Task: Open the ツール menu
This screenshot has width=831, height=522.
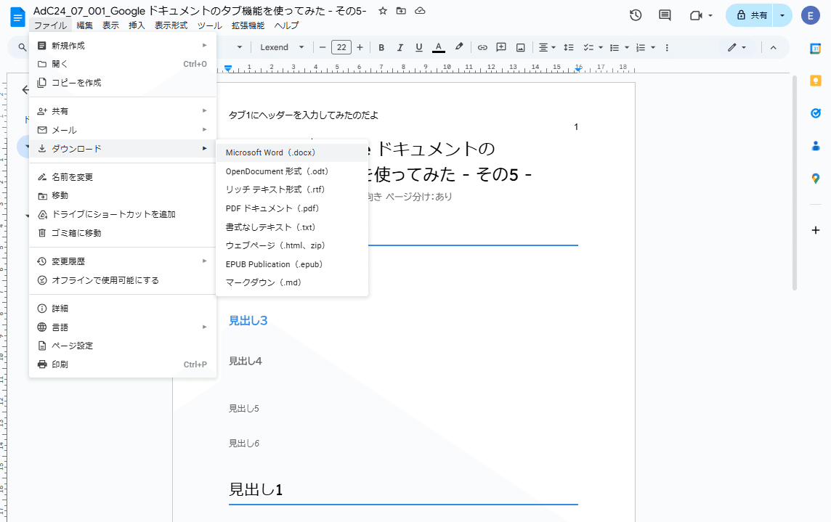Action: click(210, 25)
